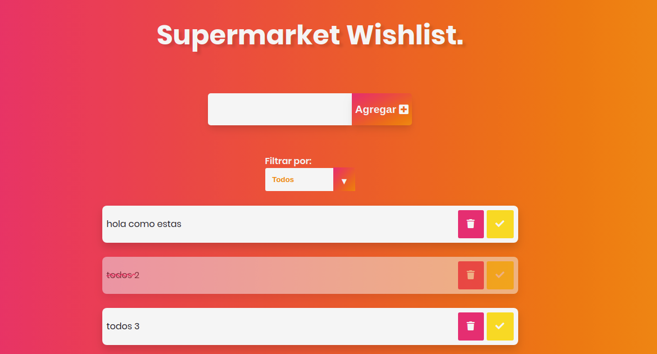Click the plus icon beside Agregar
The image size is (657, 354).
click(x=404, y=110)
